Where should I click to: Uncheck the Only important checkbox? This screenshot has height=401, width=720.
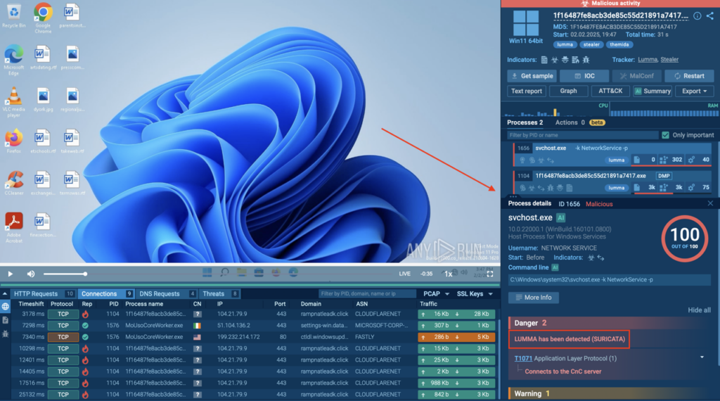tap(665, 135)
